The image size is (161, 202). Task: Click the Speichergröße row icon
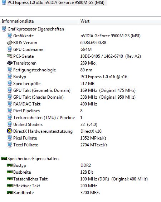(x=10, y=84)
